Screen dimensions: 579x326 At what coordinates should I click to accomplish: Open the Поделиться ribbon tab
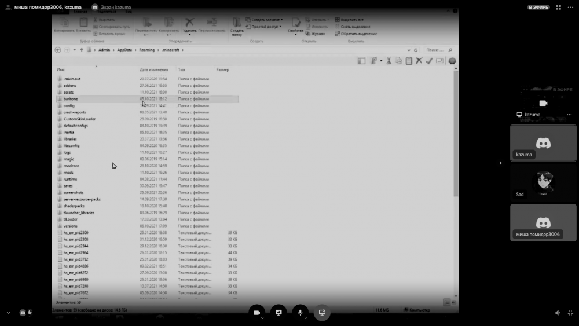(106, 12)
